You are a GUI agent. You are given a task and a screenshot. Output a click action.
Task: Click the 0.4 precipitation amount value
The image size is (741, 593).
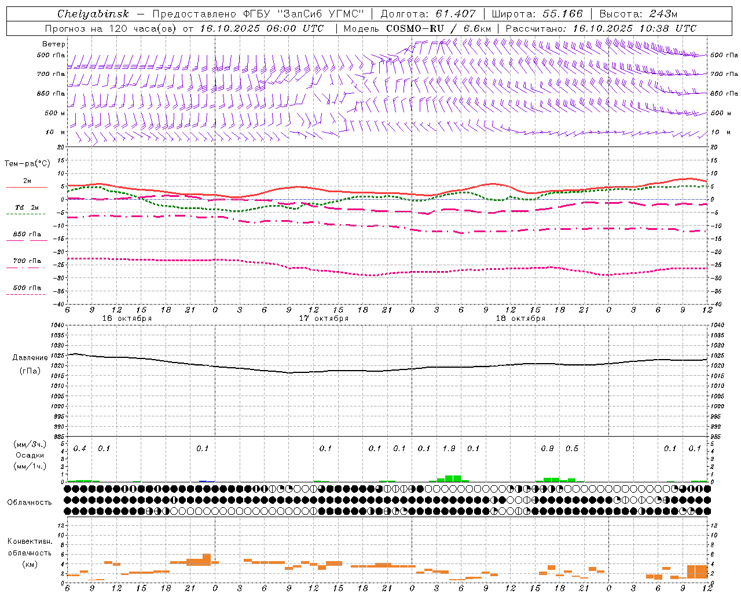click(x=80, y=449)
